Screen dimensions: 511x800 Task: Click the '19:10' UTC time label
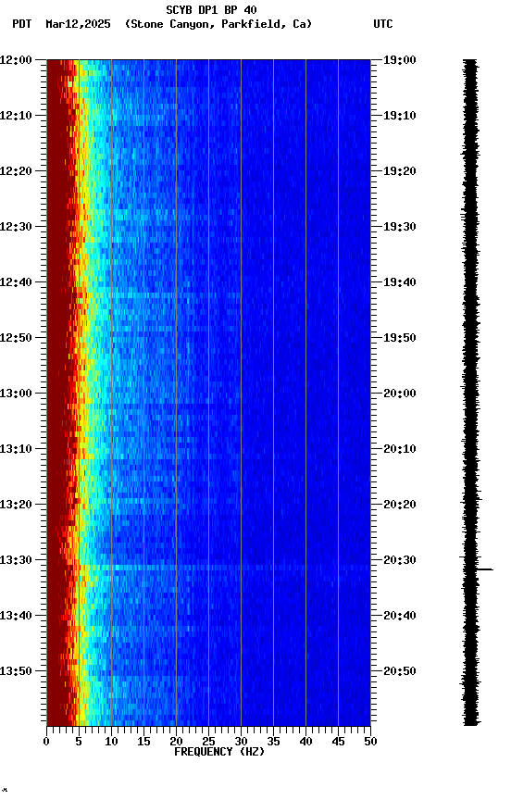coord(400,116)
